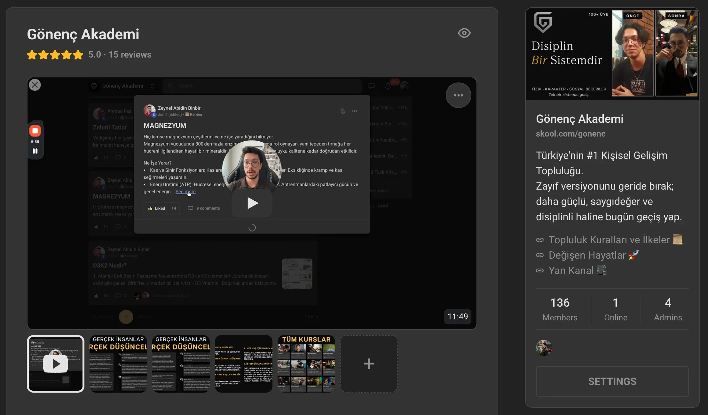Click Zeynel Abidin Binbir's post avatar
Viewport: 708px width, 415px height.
149,111
